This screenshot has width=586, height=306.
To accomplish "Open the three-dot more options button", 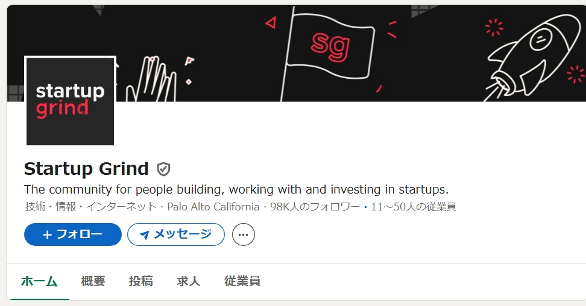I will click(244, 234).
